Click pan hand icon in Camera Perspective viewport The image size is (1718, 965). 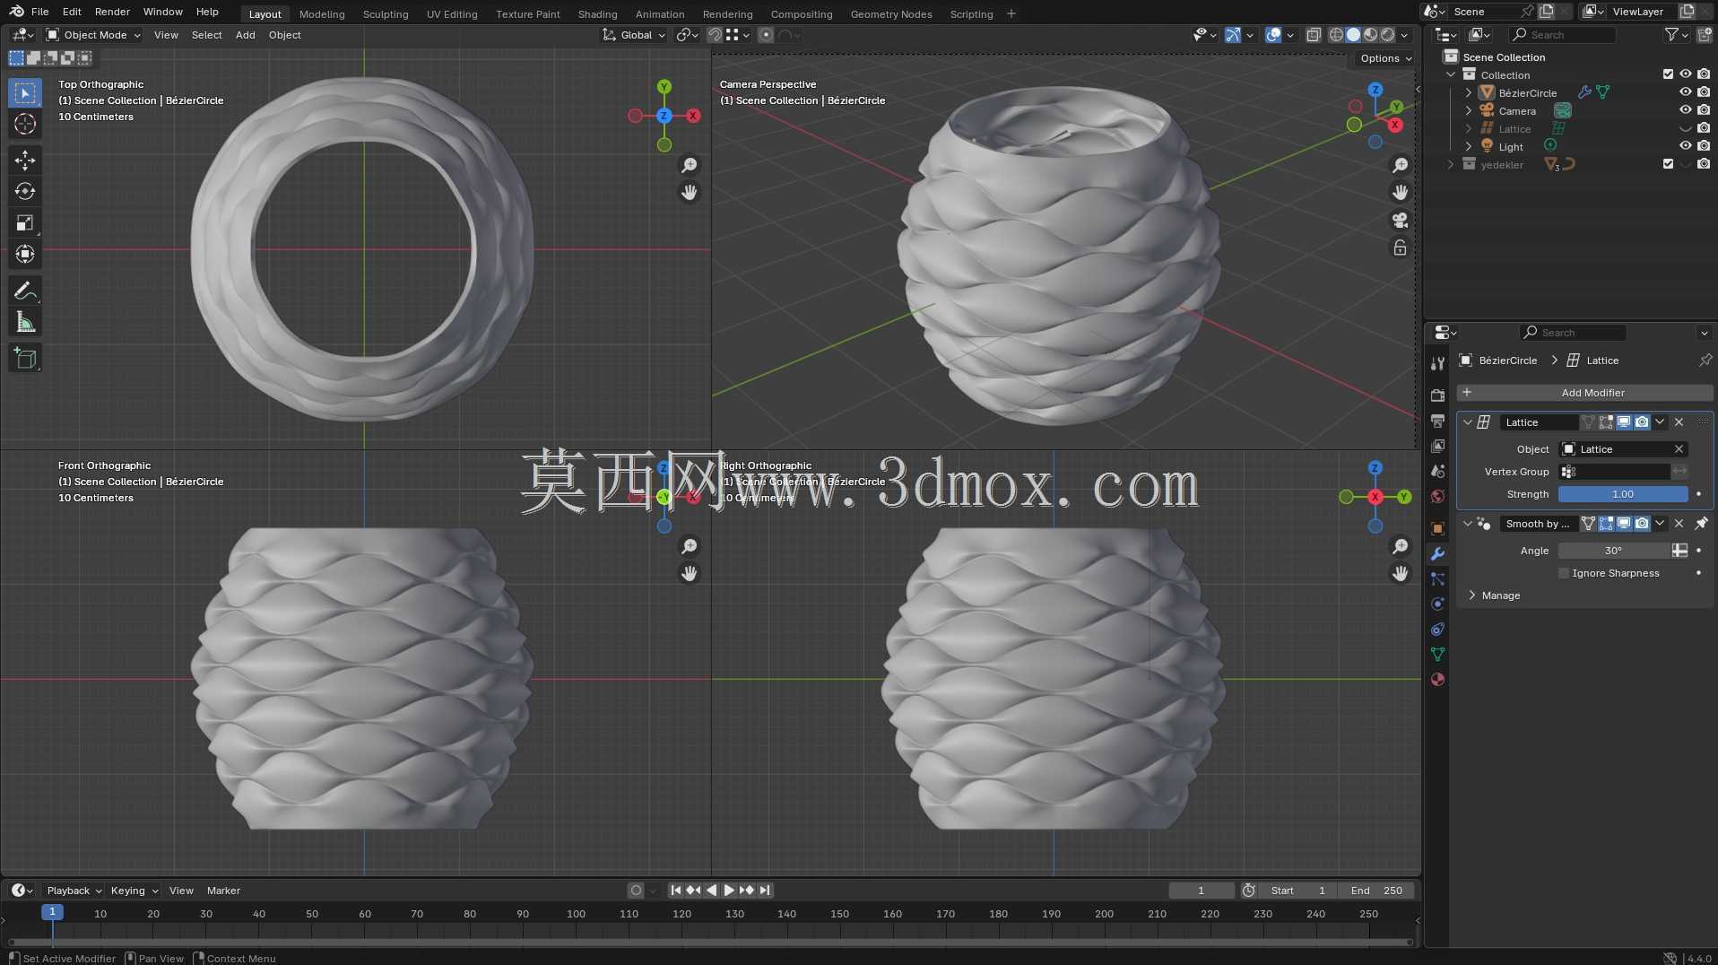1400,192
